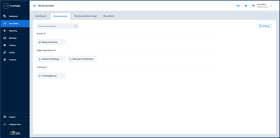Open the Safety & Security folder

51,42
